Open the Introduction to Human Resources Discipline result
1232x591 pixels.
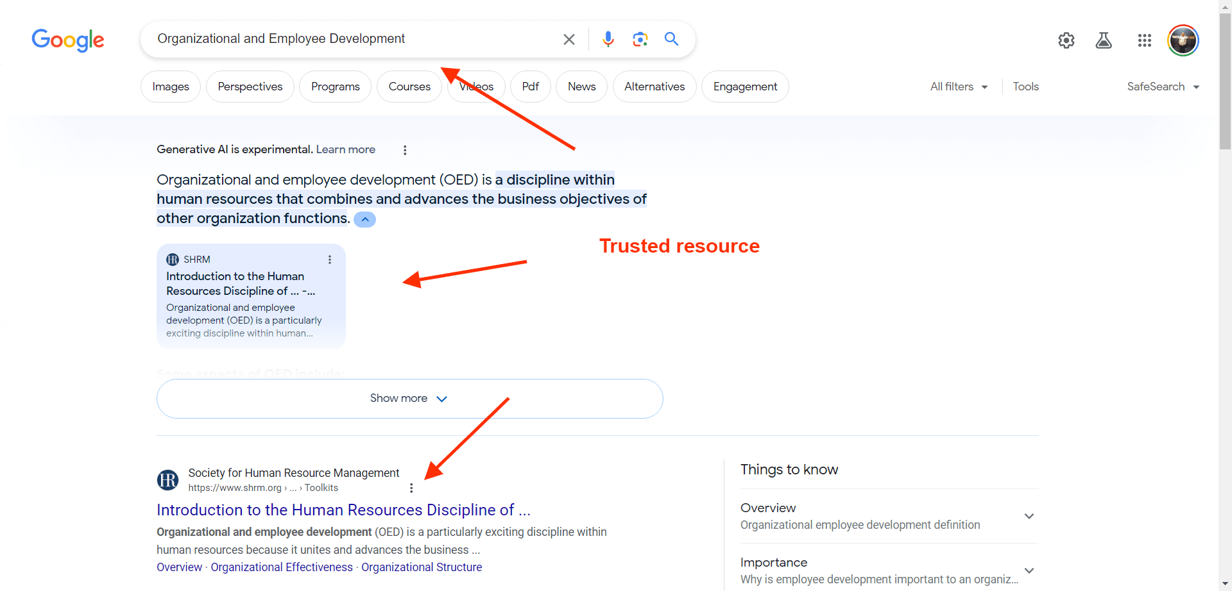[343, 510]
